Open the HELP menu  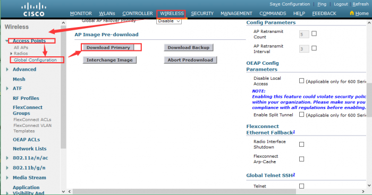click(299, 13)
